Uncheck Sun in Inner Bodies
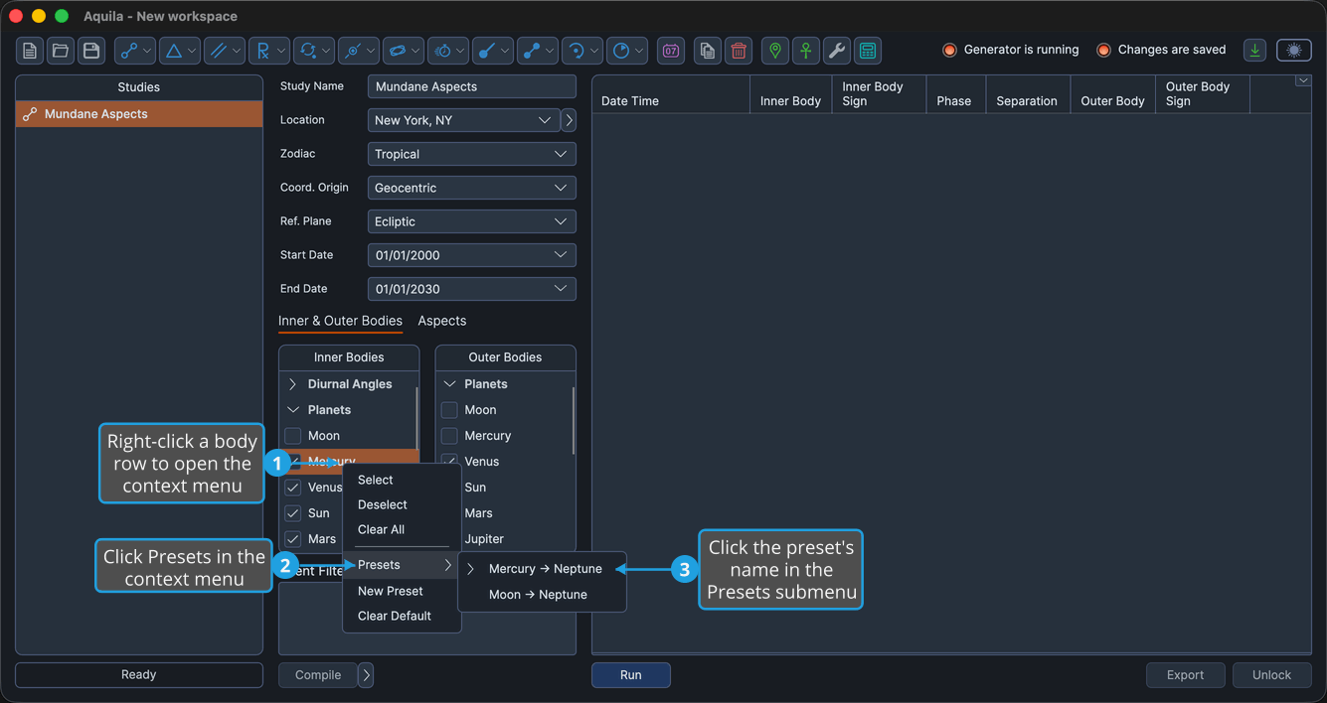Image resolution: width=1327 pixels, height=703 pixels. [x=292, y=513]
